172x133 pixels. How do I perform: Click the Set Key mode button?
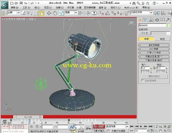point(99,131)
